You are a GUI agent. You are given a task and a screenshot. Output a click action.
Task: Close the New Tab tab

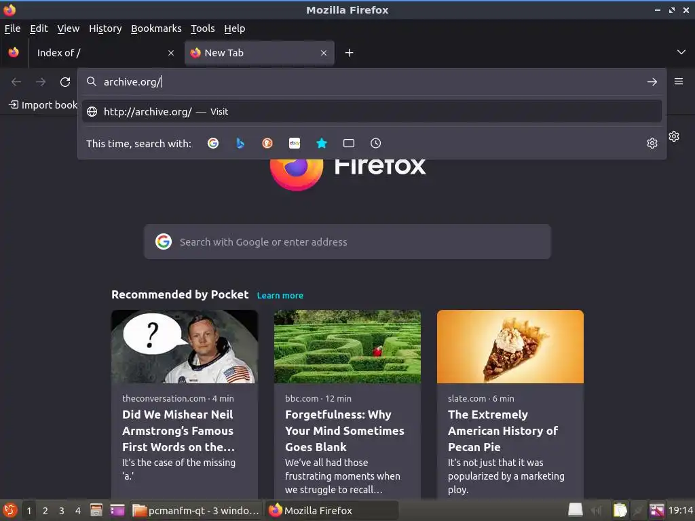pyautogui.click(x=324, y=53)
